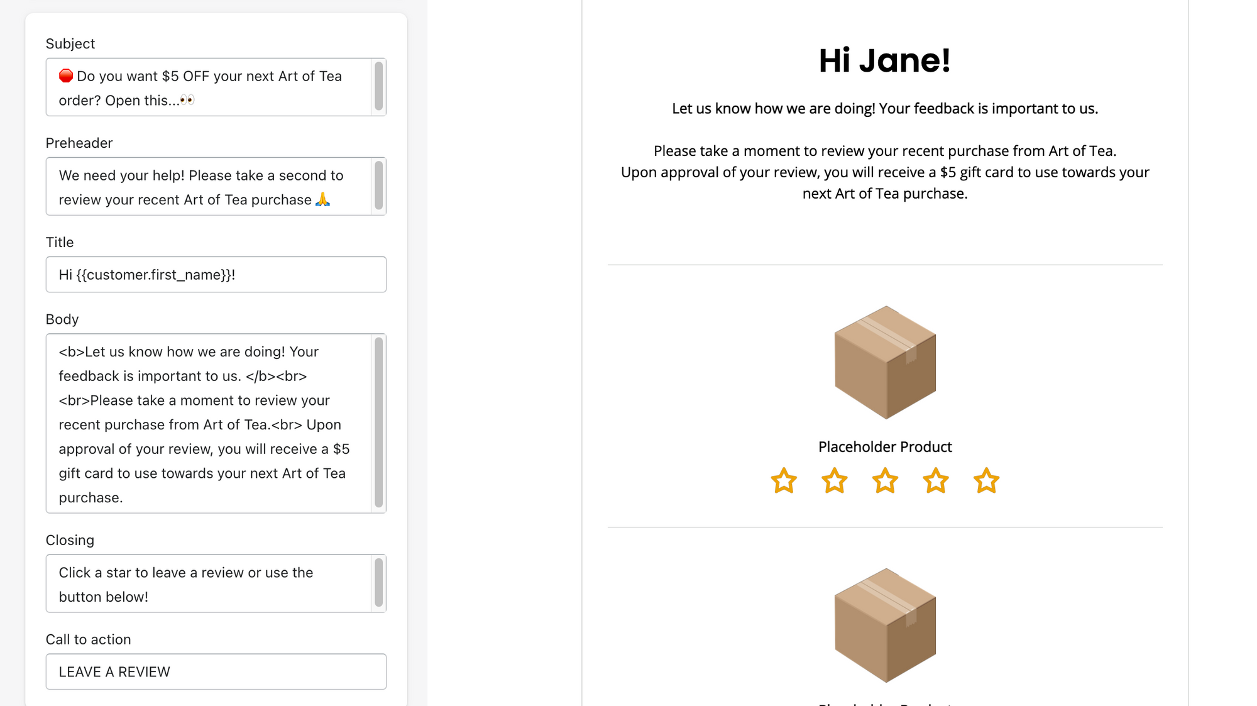This screenshot has height=706, width=1257.
Task: Click the fifth rating star
Action: [986, 481]
